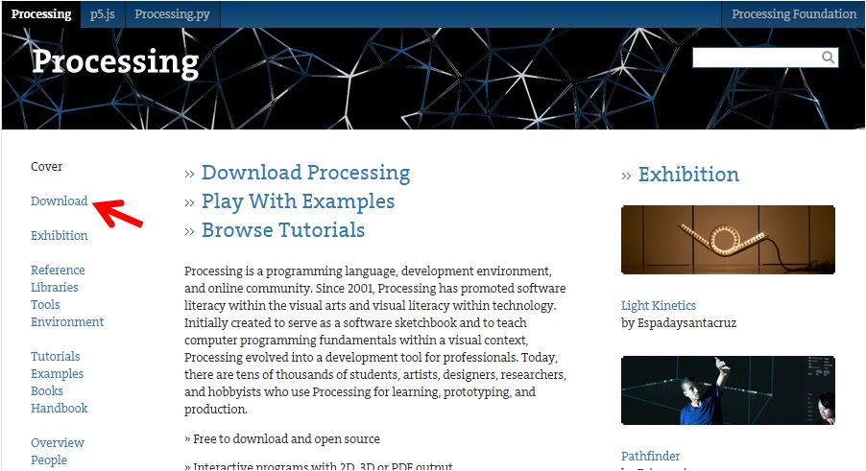This screenshot has width=866, height=471.
Task: Click the search magnifier icon
Action: 828,58
